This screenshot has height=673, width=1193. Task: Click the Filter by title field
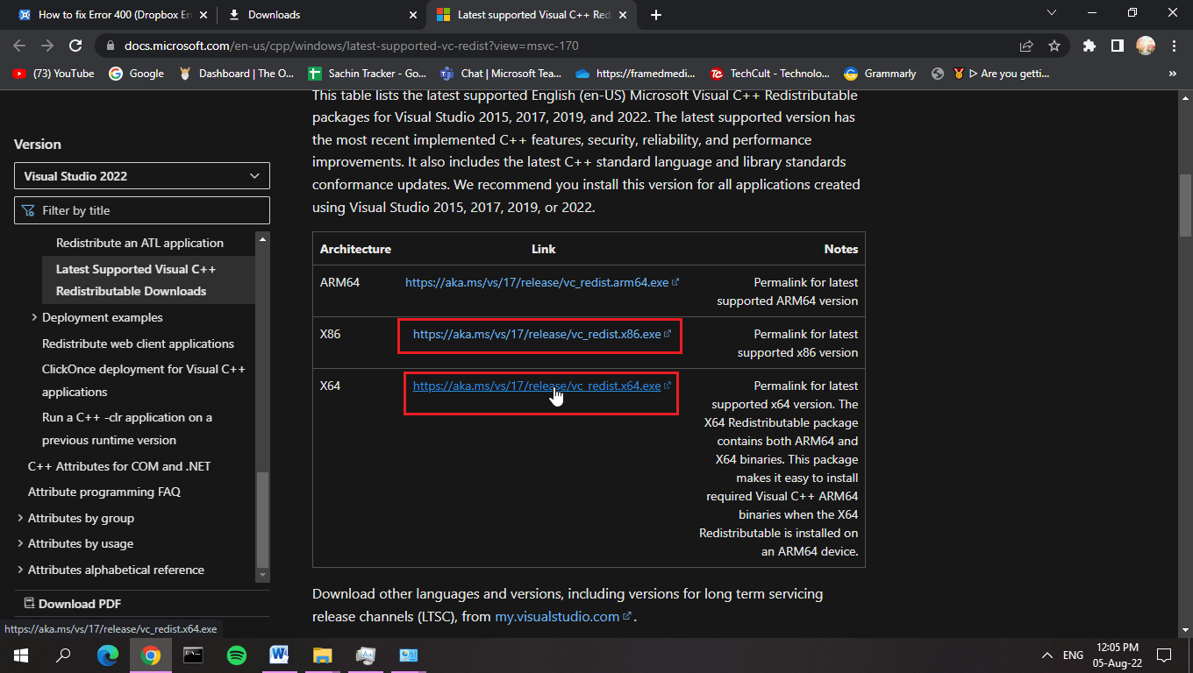click(x=142, y=210)
